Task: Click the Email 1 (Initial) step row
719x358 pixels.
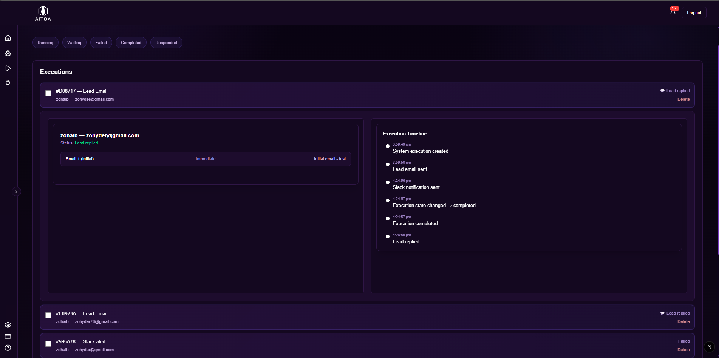Action: pos(206,159)
